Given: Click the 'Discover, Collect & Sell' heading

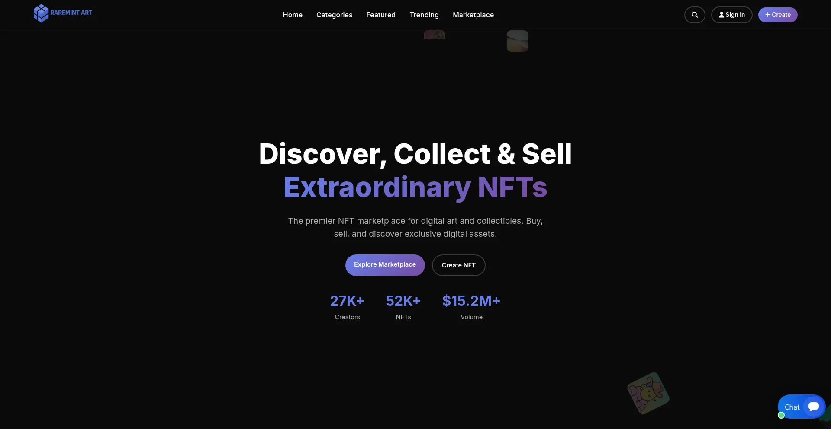Looking at the screenshot, I should [415, 154].
